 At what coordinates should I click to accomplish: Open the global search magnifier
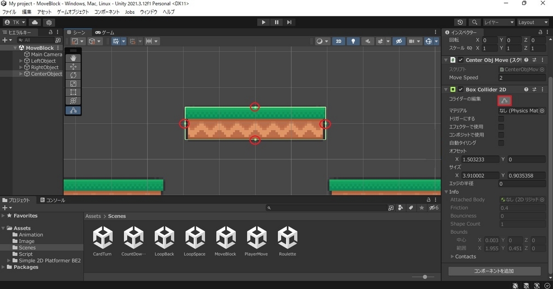pos(474,22)
